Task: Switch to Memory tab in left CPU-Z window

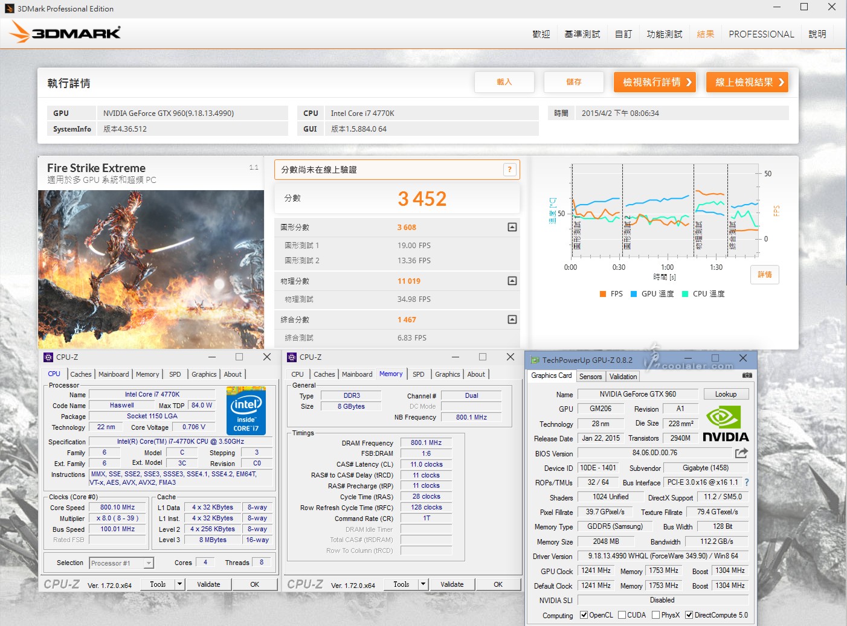Action: click(x=147, y=374)
